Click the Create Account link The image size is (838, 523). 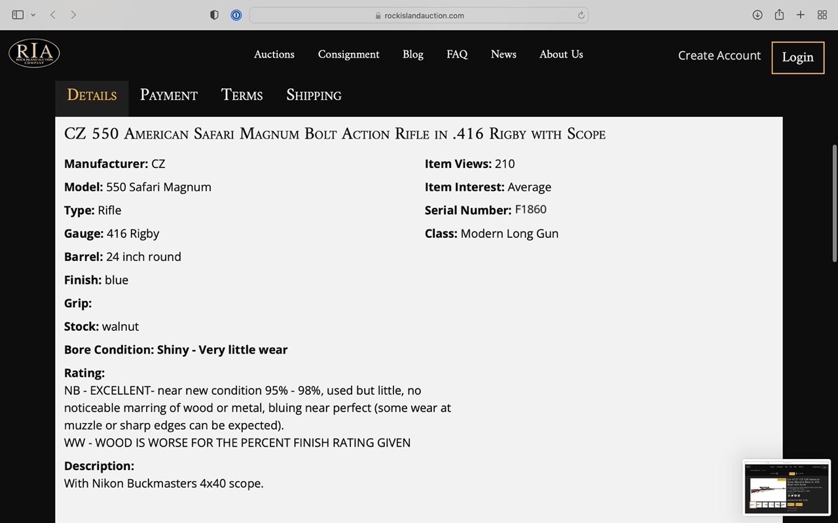(x=719, y=56)
